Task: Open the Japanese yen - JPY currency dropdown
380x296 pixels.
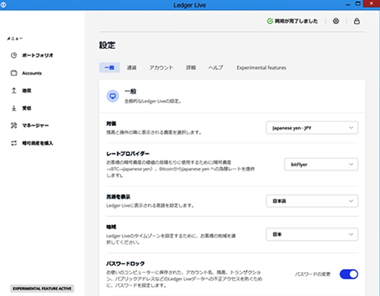Action: [x=312, y=128]
